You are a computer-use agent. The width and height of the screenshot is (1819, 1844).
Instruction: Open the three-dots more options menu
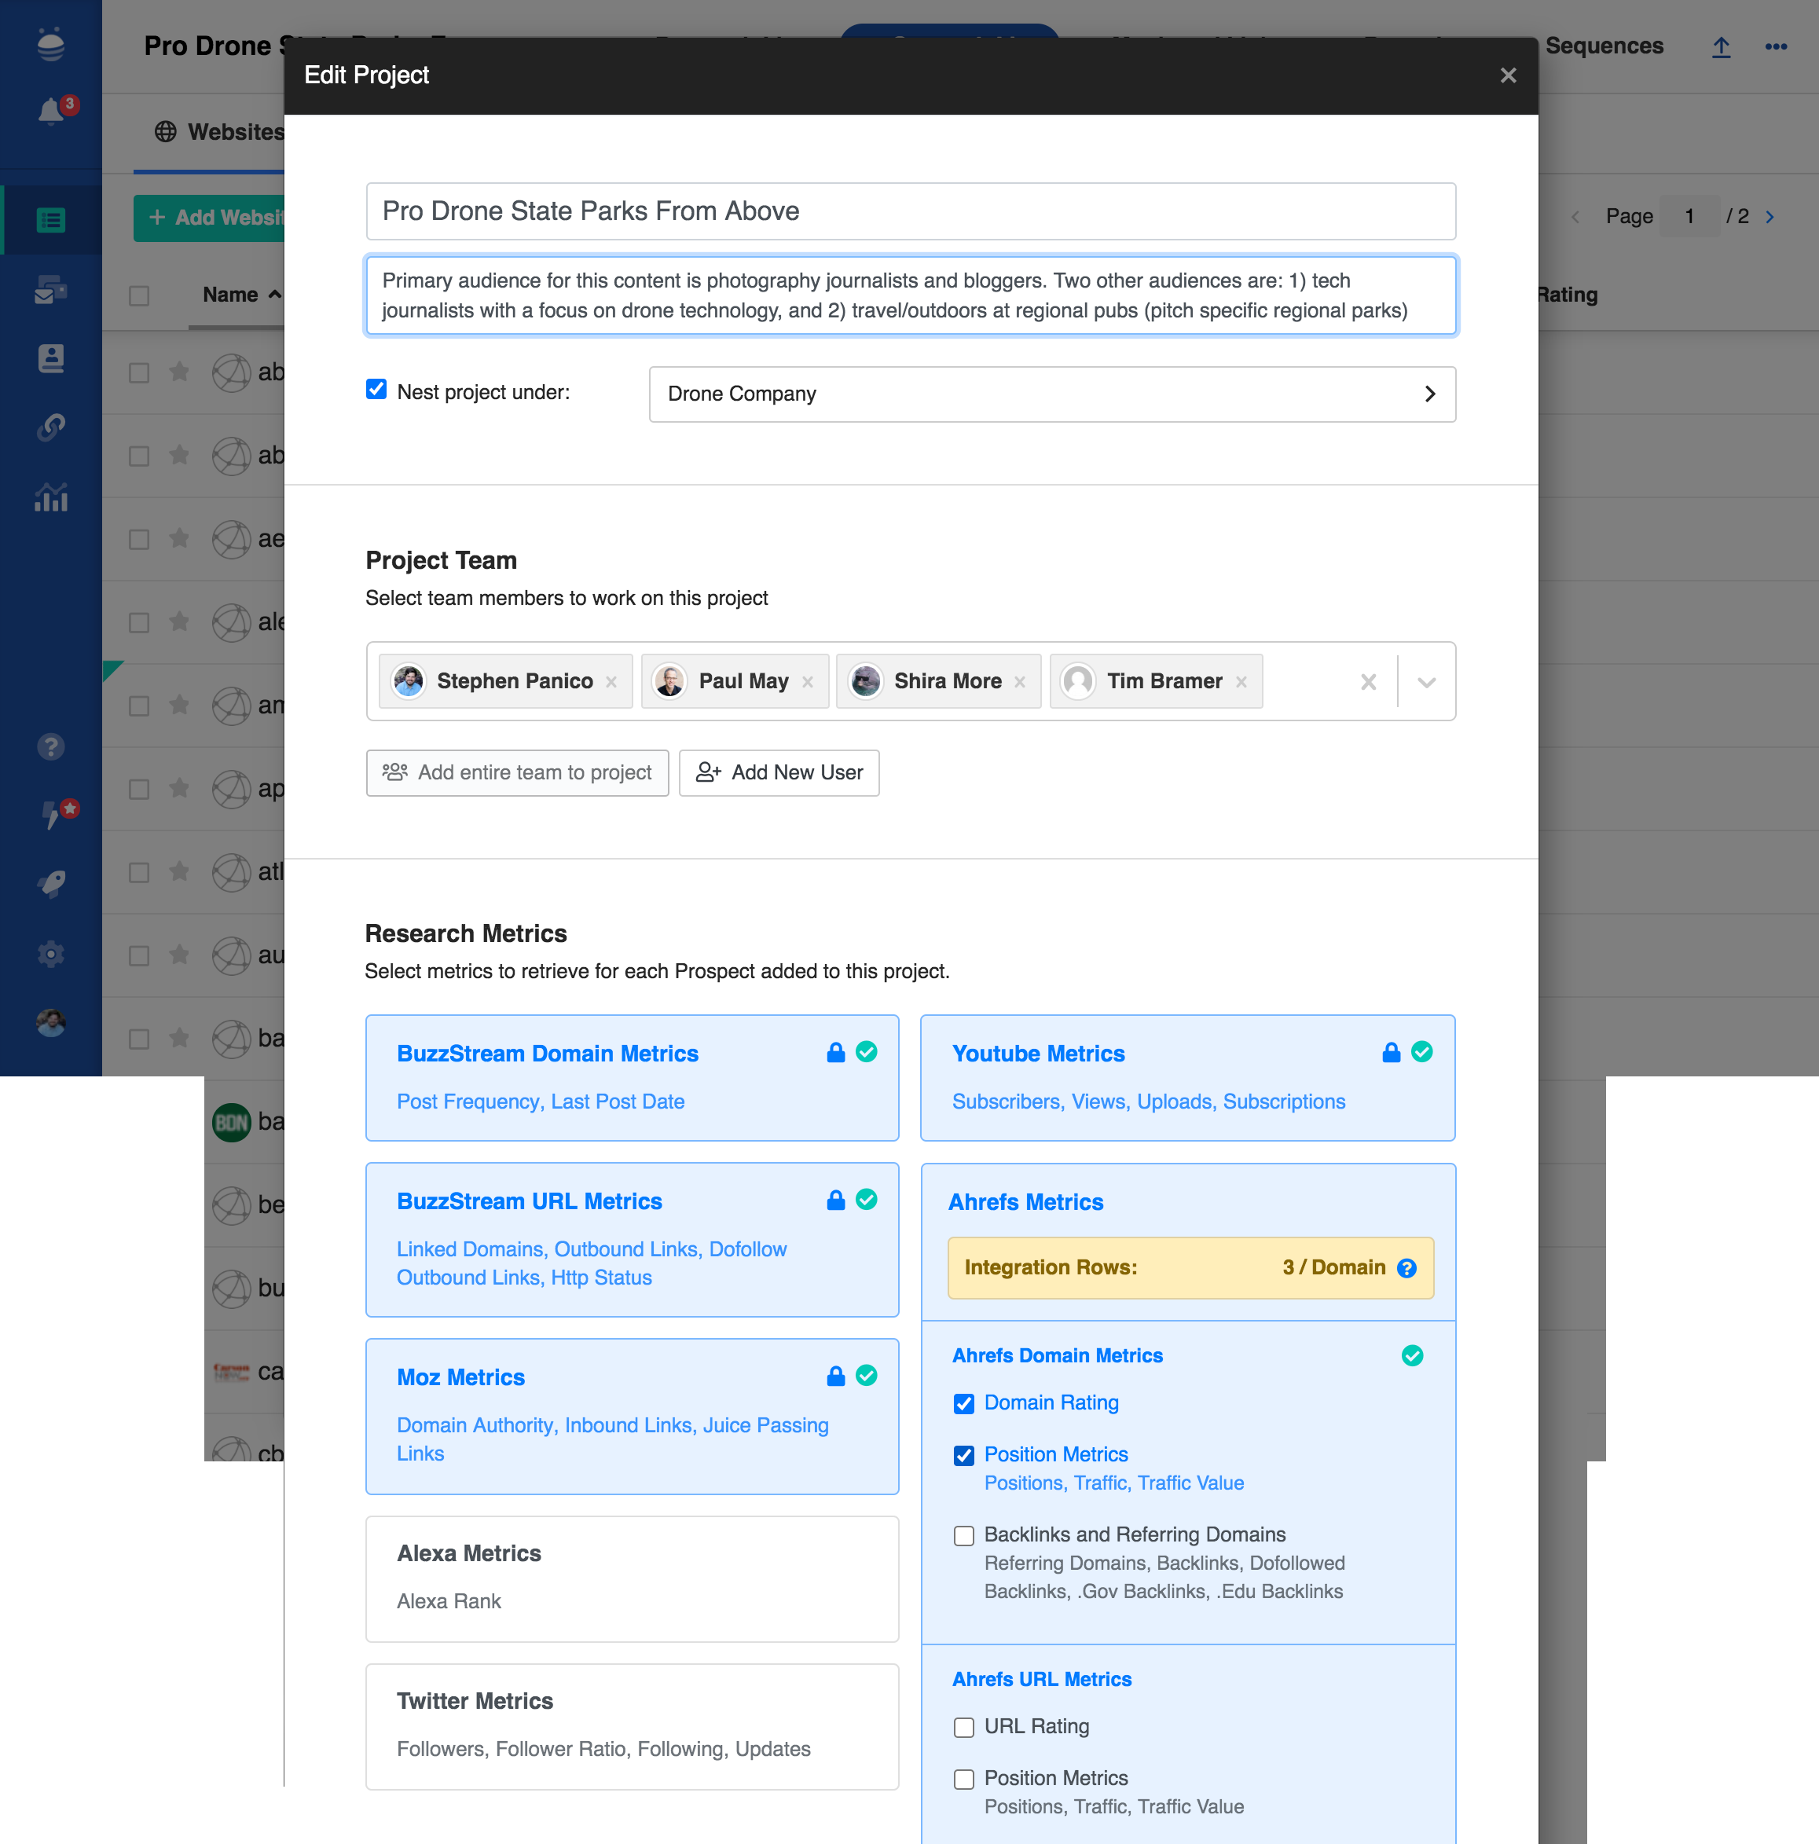[x=1775, y=47]
